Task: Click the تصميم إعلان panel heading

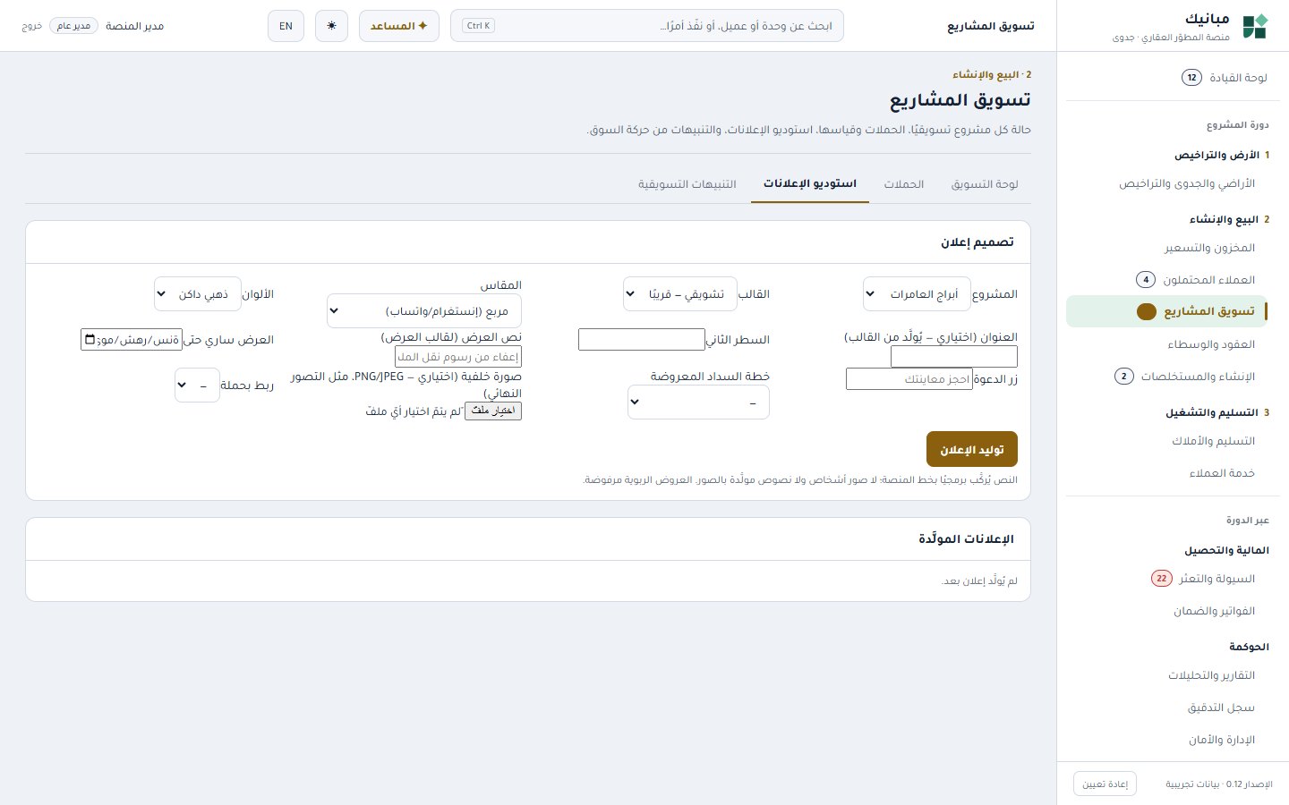Action: [x=977, y=242]
